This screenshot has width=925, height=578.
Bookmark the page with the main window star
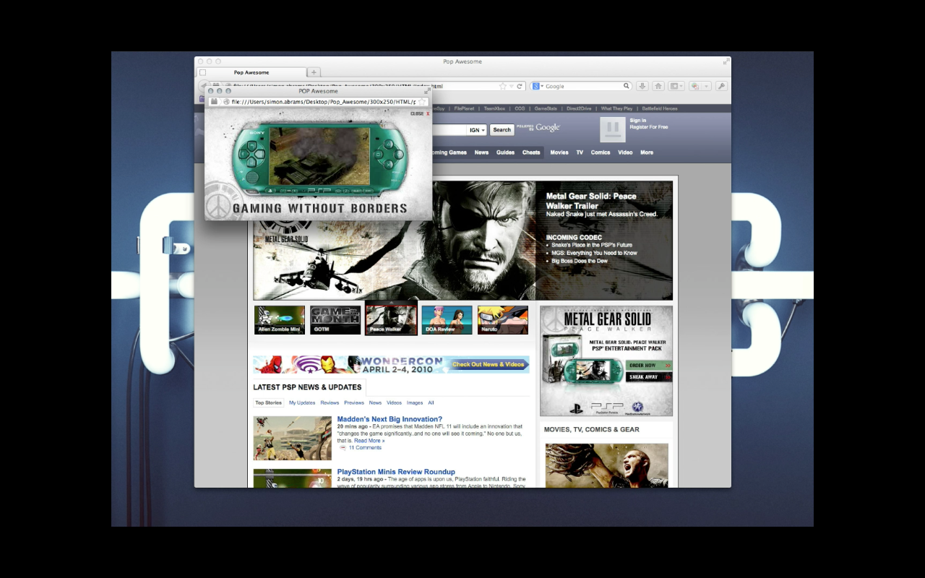pos(503,86)
